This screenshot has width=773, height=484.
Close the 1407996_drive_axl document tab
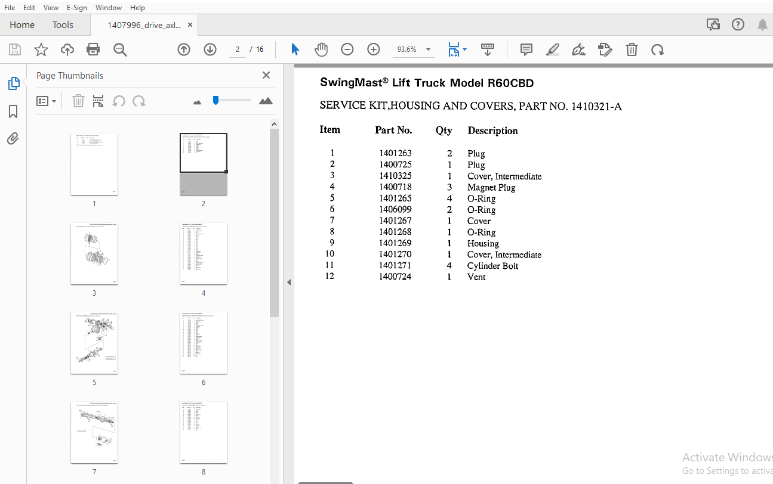[x=190, y=25]
